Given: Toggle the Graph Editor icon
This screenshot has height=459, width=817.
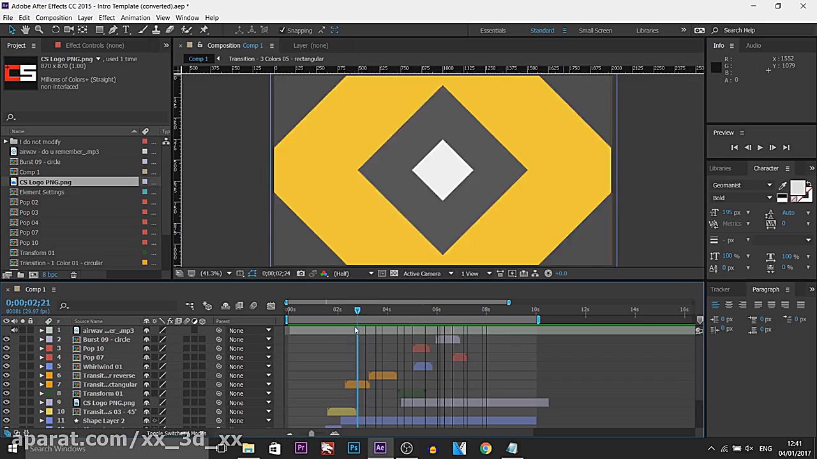Looking at the screenshot, I should click(271, 306).
